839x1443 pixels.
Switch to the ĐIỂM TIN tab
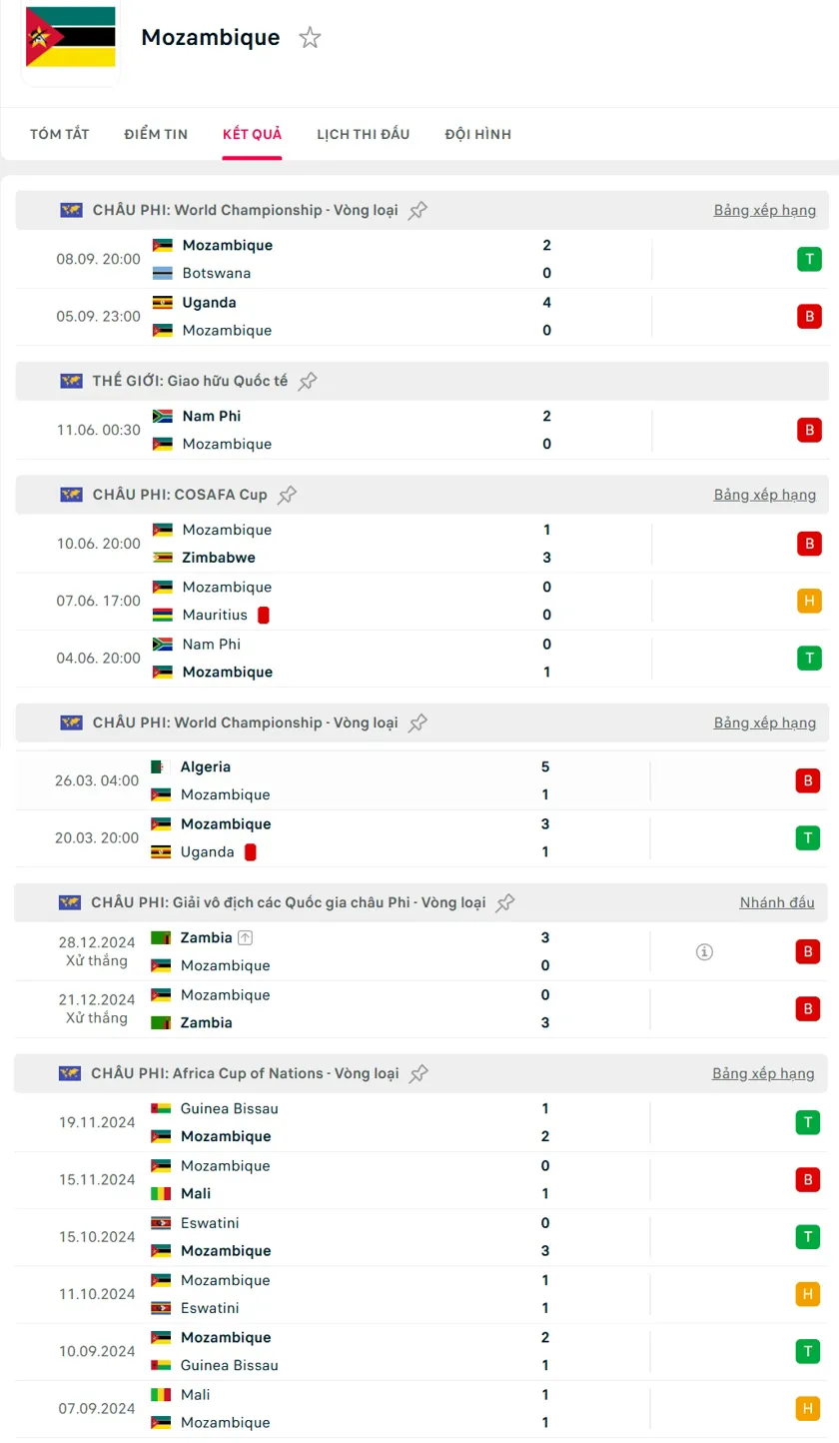pos(156,134)
